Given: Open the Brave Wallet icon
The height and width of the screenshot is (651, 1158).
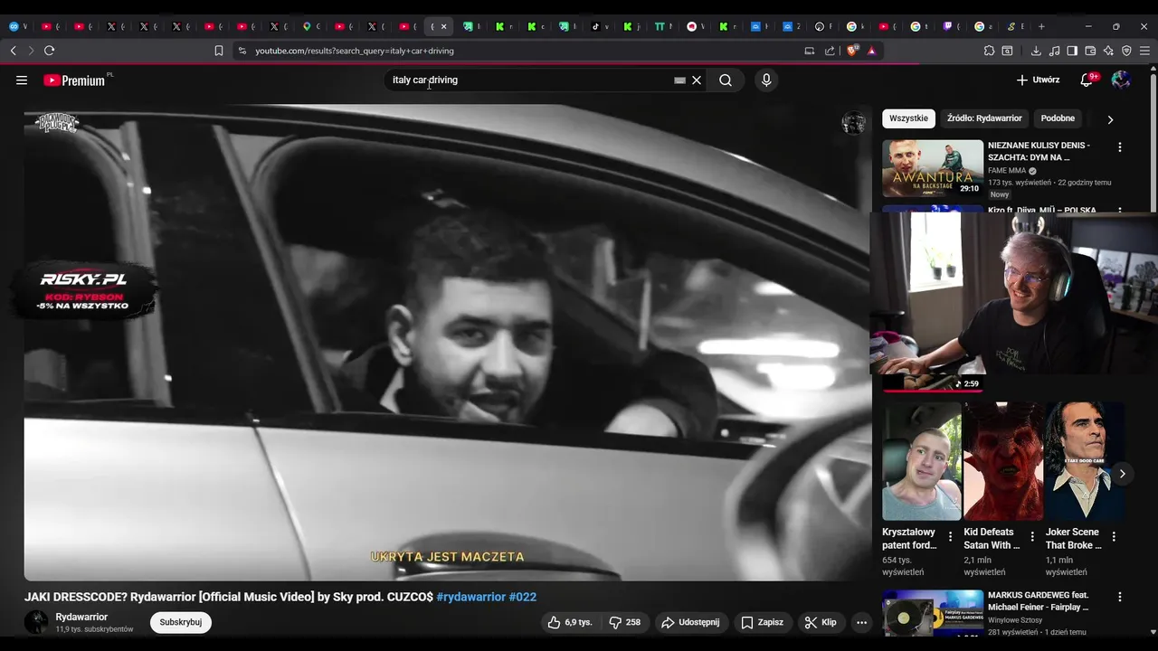Looking at the screenshot, I should click(x=1090, y=51).
